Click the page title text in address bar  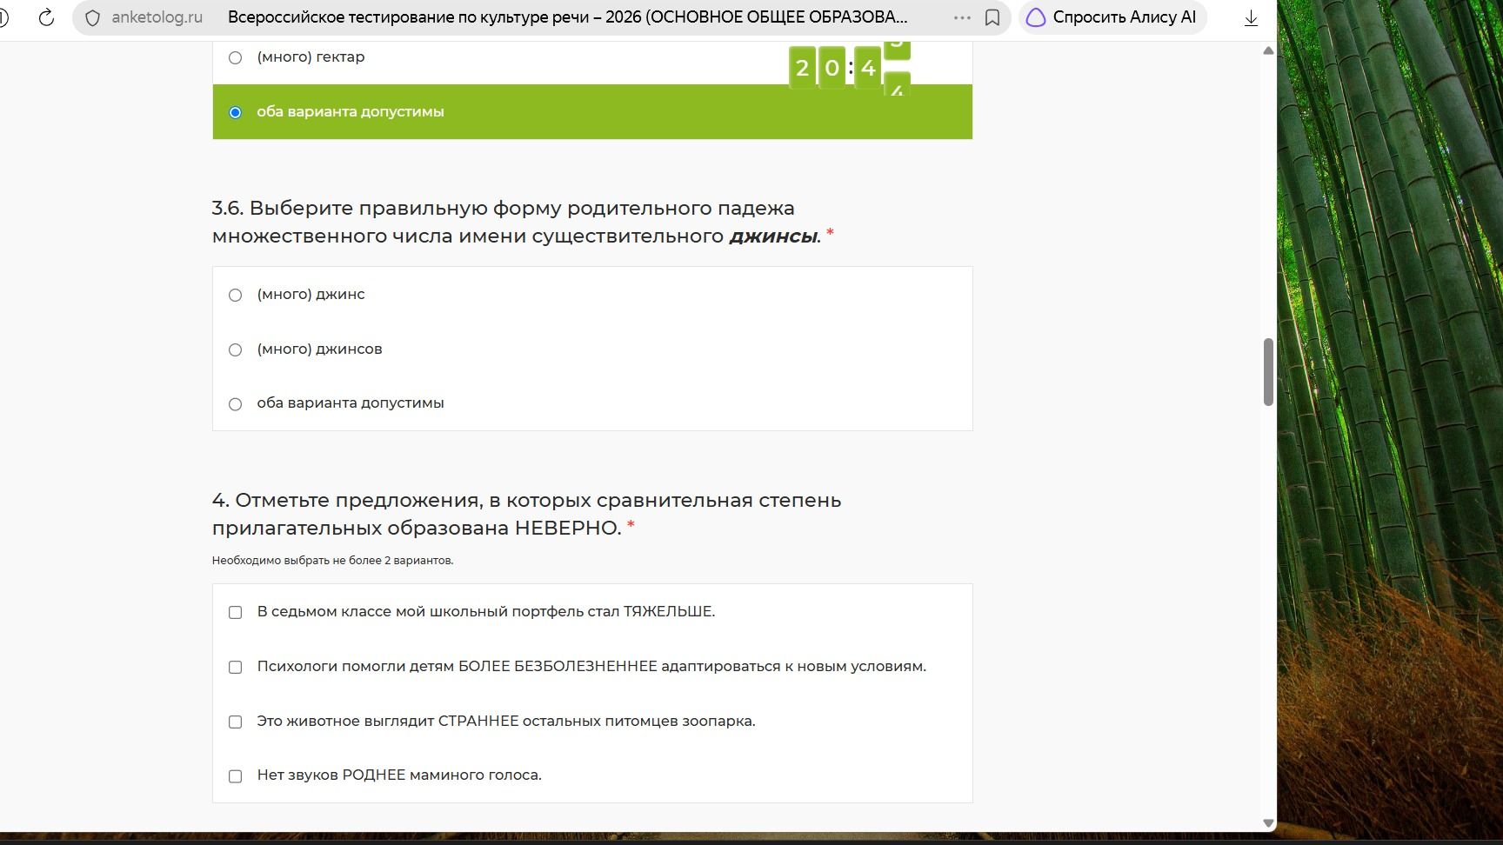[567, 17]
